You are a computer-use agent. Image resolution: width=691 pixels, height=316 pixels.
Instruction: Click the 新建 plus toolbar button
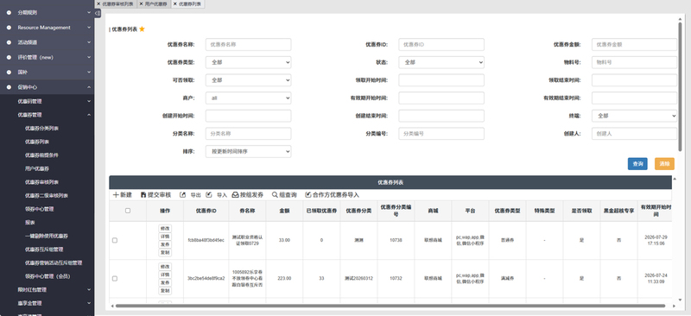tap(123, 195)
